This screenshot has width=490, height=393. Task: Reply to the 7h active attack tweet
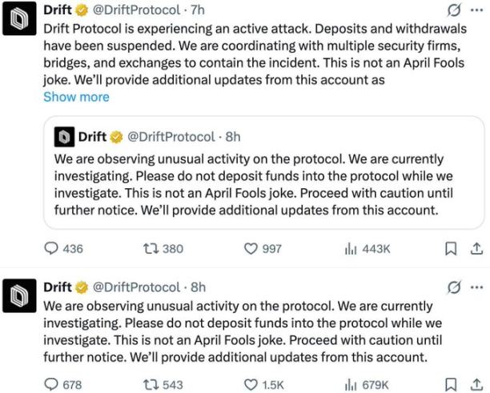[x=51, y=249]
